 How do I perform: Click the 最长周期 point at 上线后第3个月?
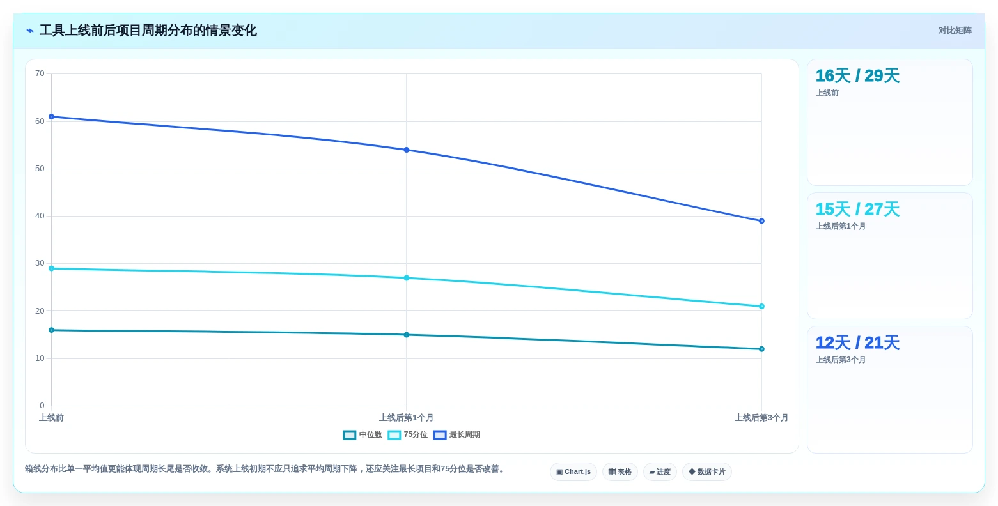[761, 221]
